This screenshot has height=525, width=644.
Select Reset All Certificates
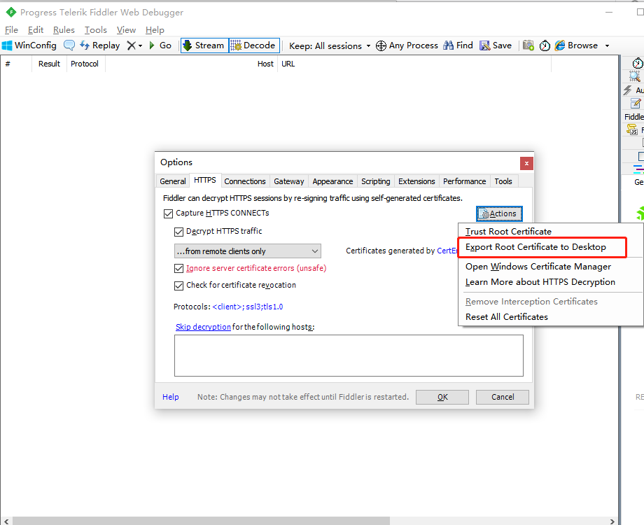506,317
